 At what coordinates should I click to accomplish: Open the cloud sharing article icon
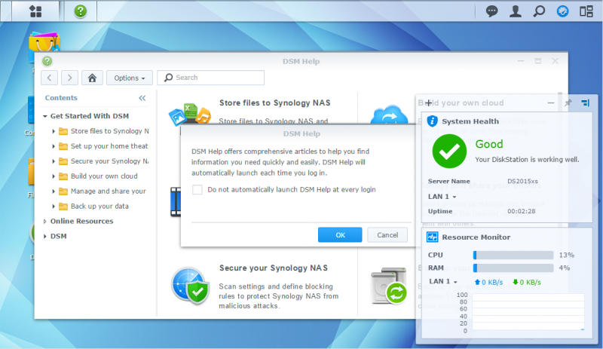point(389,115)
